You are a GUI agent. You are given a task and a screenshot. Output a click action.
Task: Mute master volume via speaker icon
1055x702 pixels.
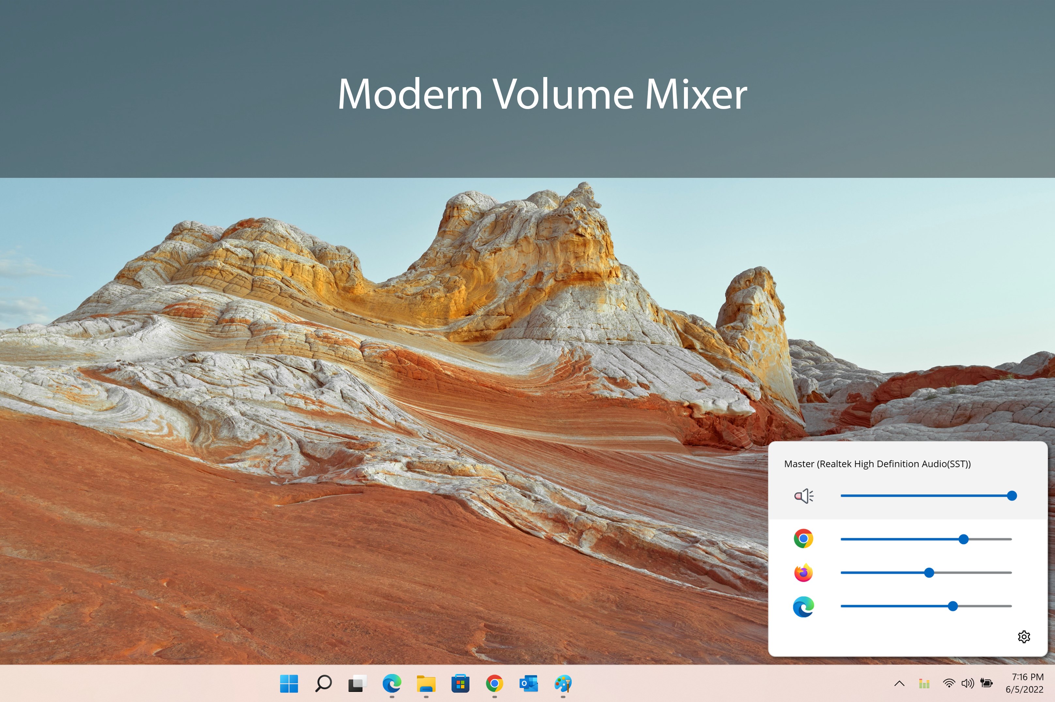coord(803,496)
